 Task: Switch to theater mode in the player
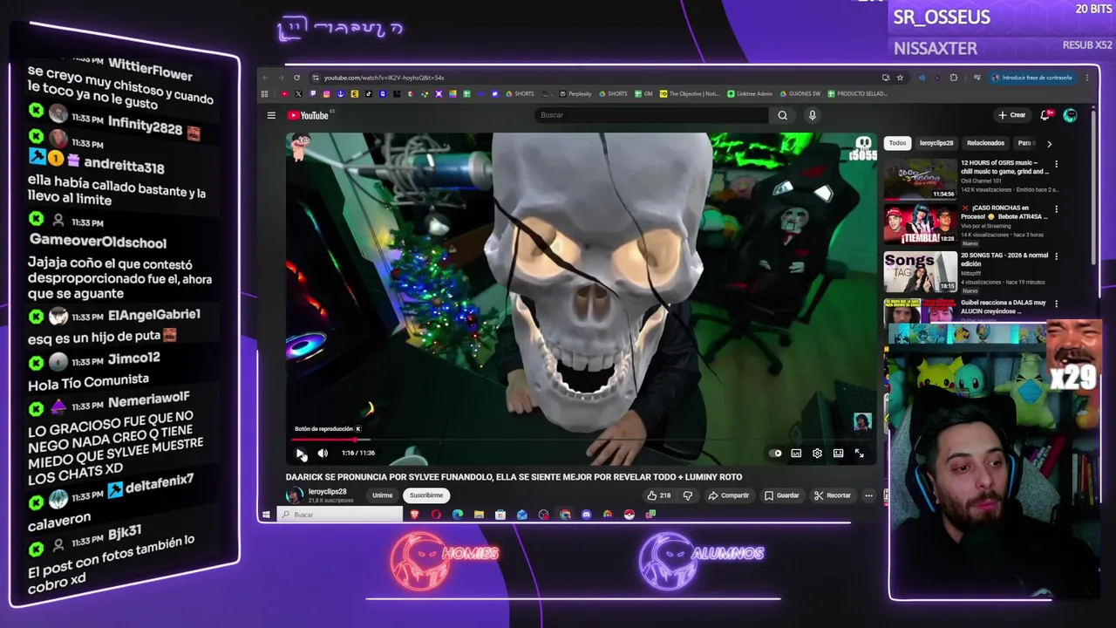click(x=838, y=454)
